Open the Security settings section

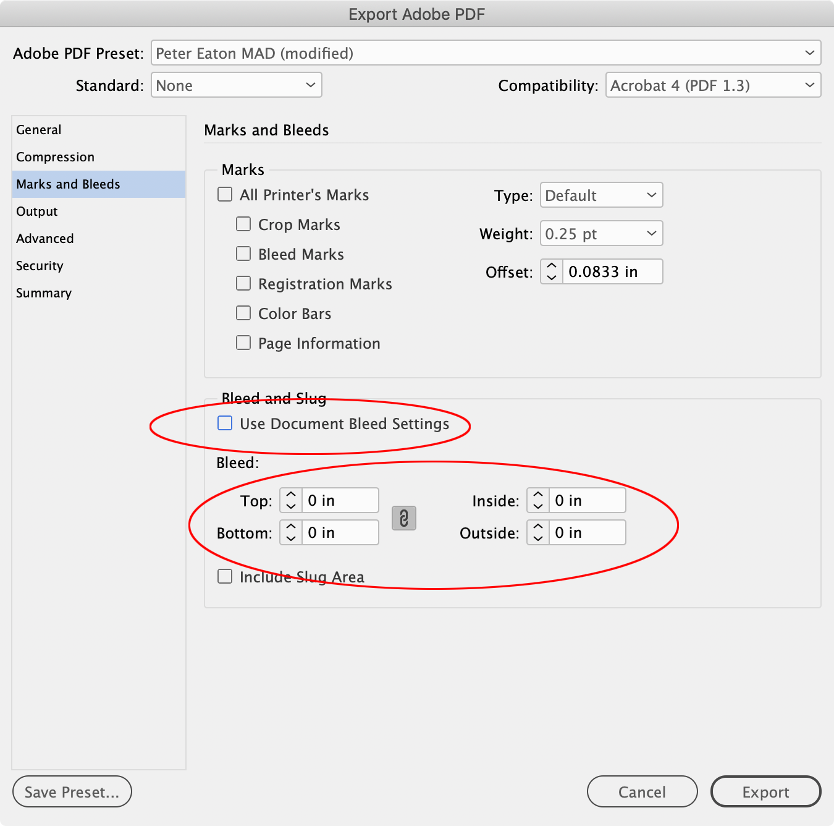[x=40, y=265]
